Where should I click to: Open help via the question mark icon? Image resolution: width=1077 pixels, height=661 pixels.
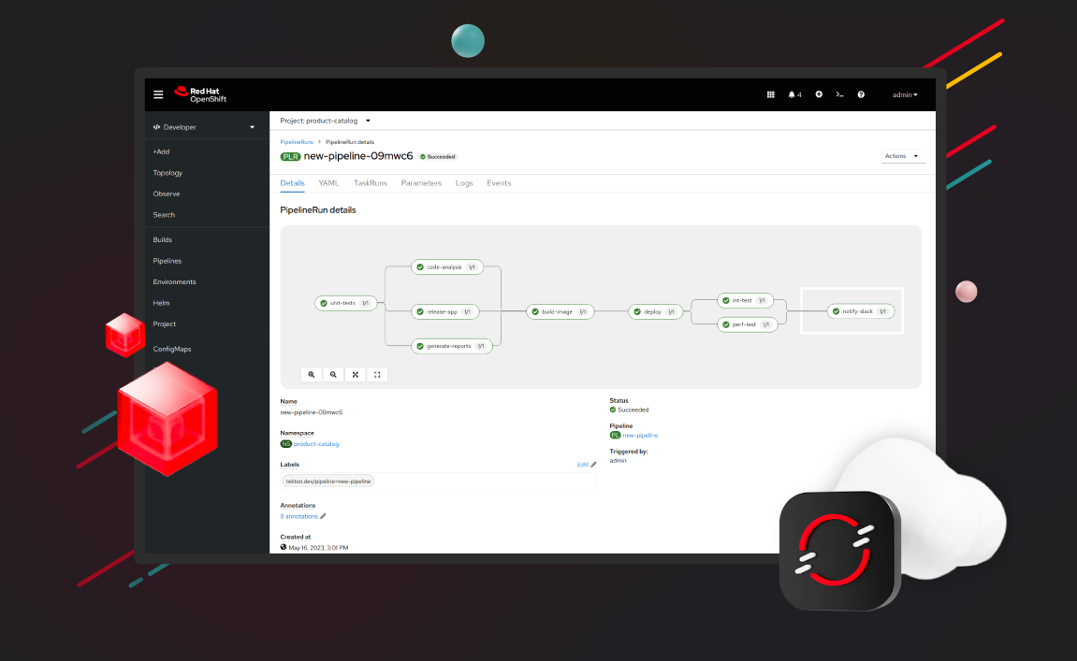pyautogui.click(x=861, y=94)
